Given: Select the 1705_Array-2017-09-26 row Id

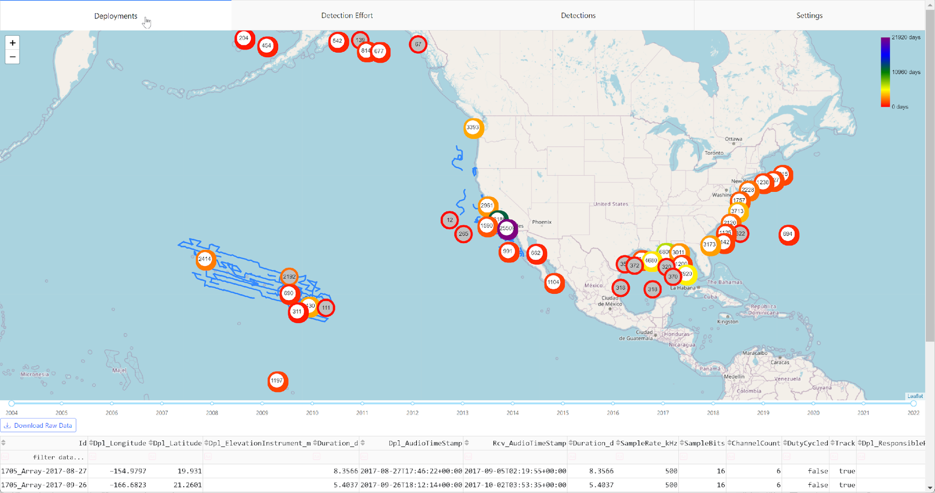Looking at the screenshot, I should click(44, 485).
